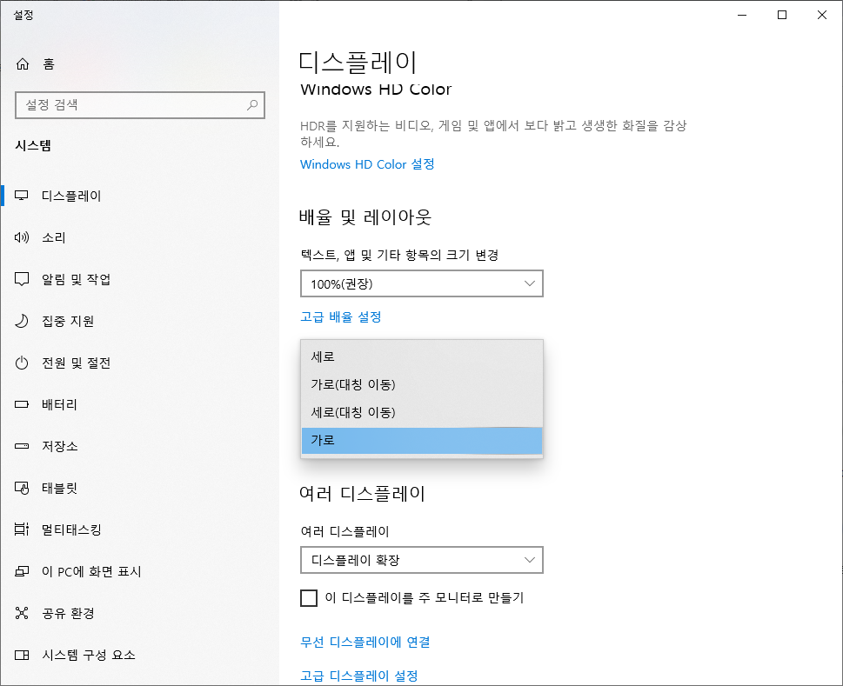Click the 시스템 구성 요소 icon
The width and height of the screenshot is (843, 686).
pos(22,655)
